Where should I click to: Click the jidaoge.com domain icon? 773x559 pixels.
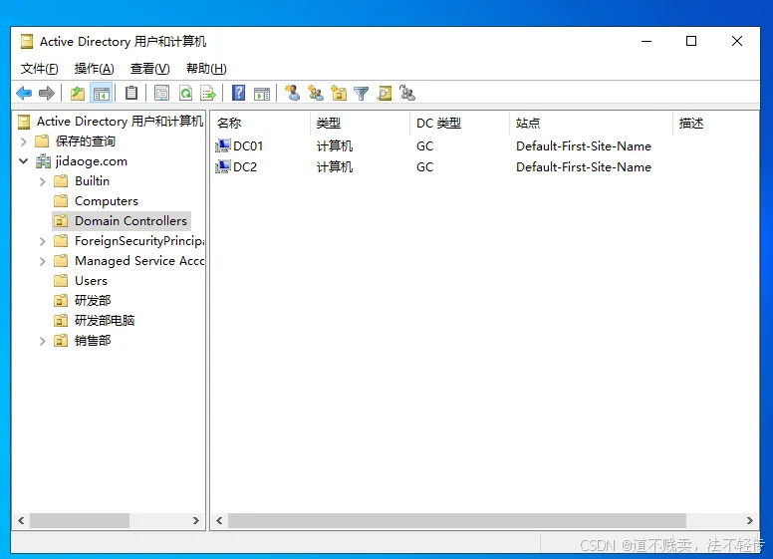[x=44, y=161]
